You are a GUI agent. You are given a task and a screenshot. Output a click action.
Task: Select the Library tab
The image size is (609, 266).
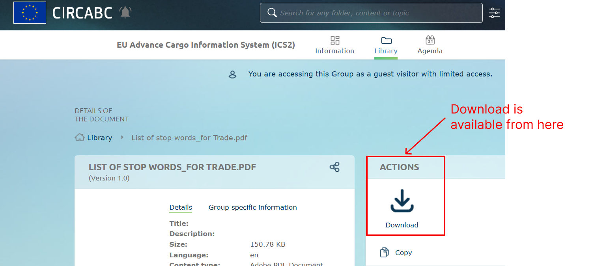click(x=386, y=45)
